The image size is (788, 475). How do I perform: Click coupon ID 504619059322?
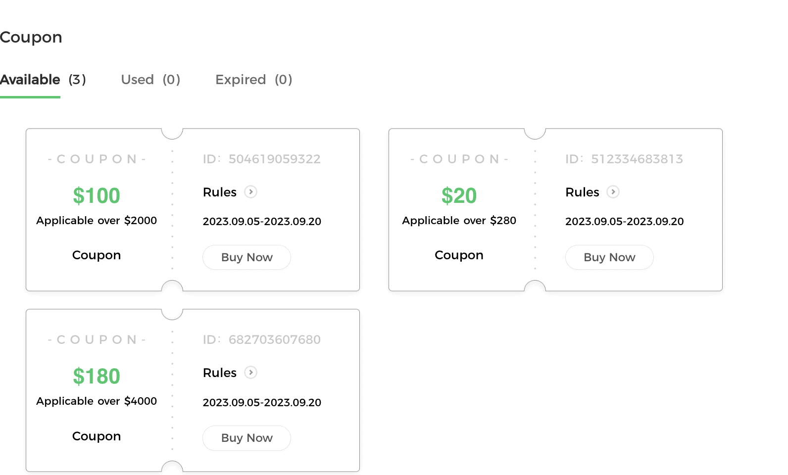tap(274, 159)
